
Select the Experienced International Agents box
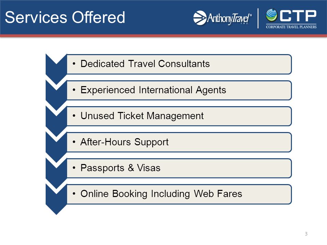pos(179,90)
